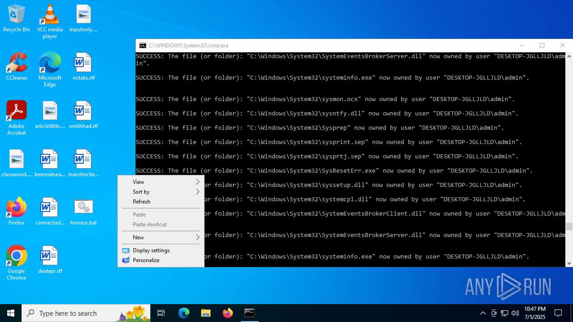Click the sysntfy.dll output line
Screen dimensions: 573x322
coord(327,113)
